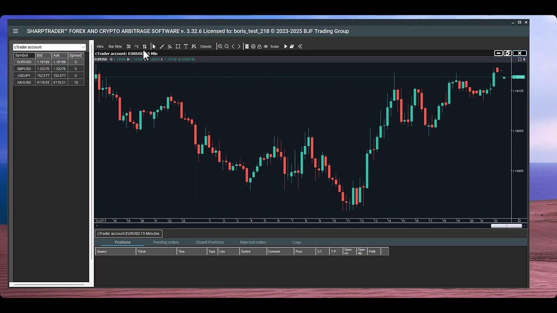Click the S/L column header
The width and height of the screenshot is (557, 313).
point(322,251)
